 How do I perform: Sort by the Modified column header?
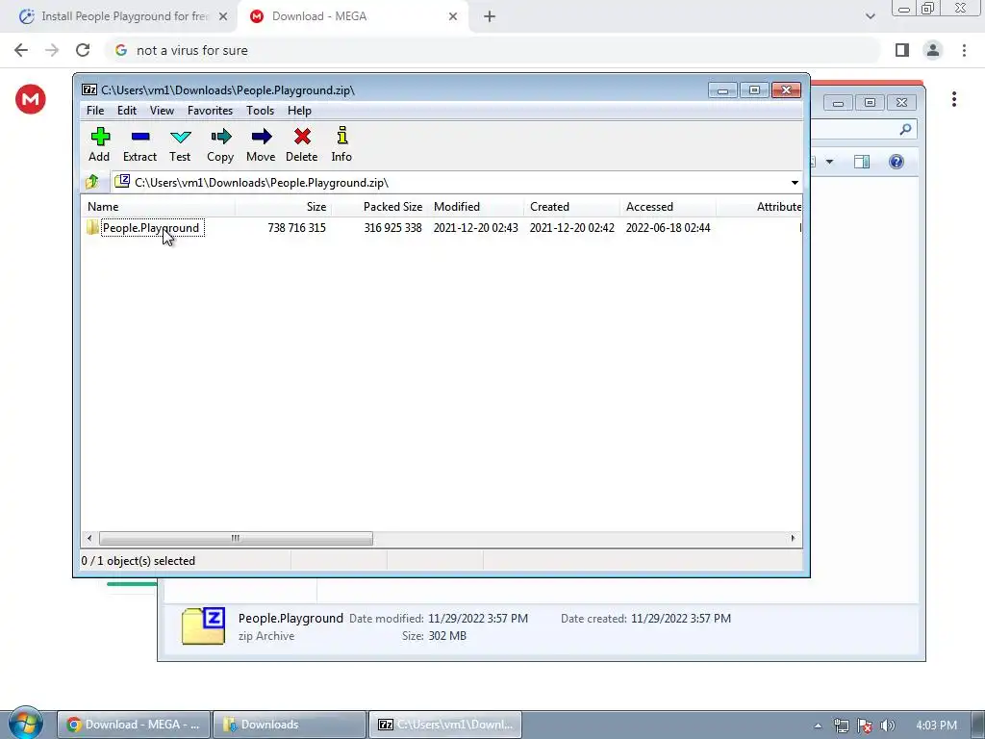(x=475, y=207)
